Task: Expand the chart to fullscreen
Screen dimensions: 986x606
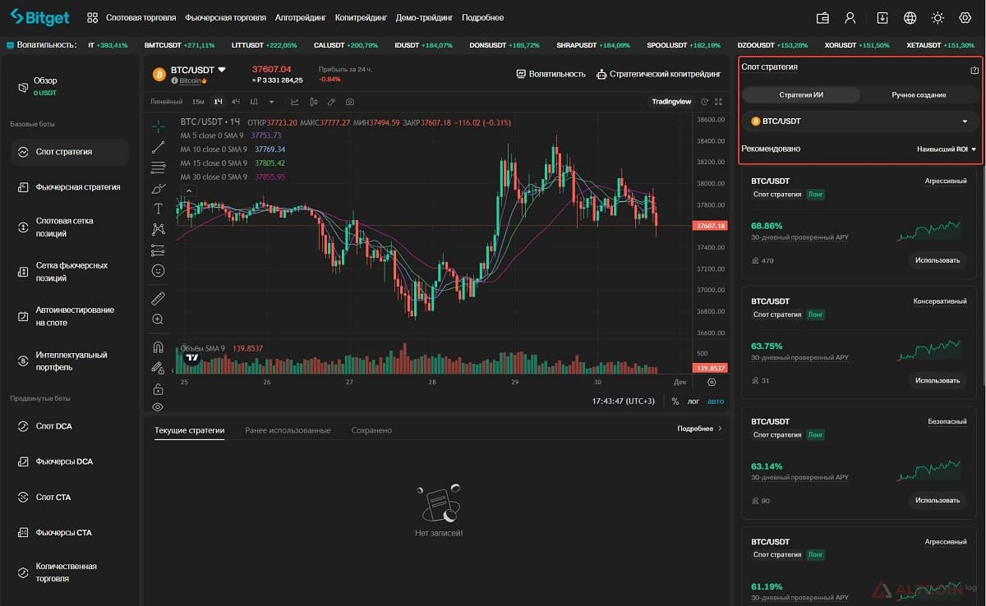Action: tap(719, 102)
